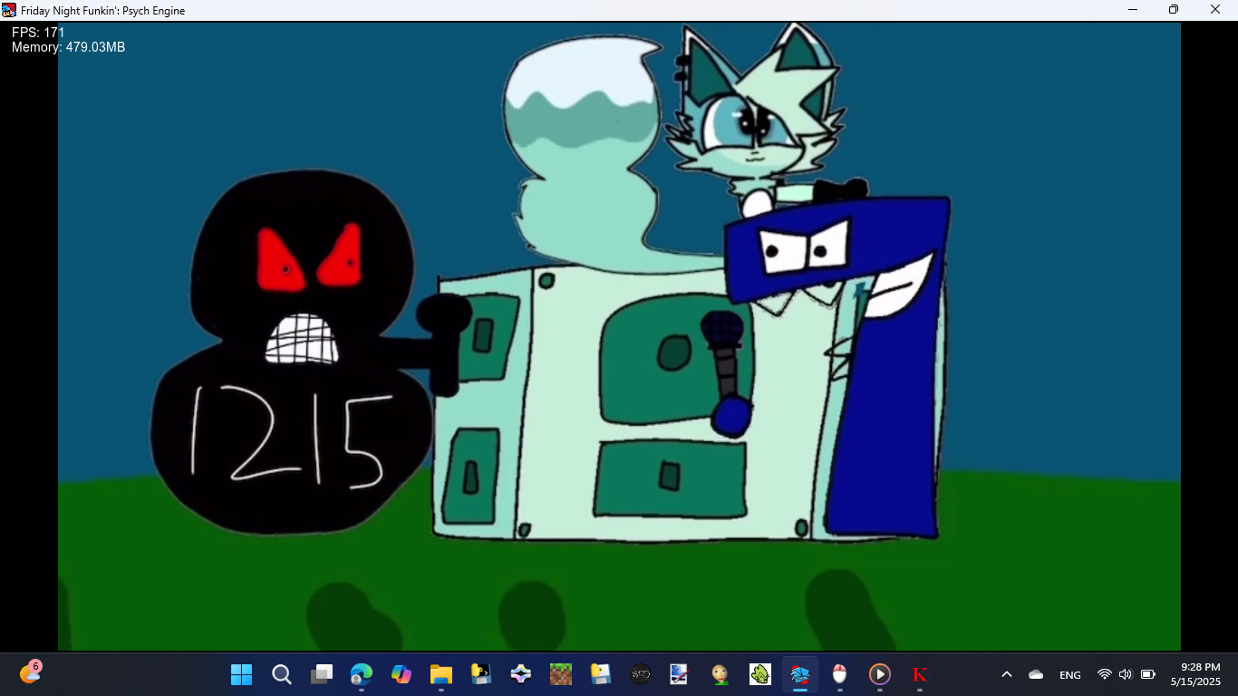Open the clock and calendar from the tray

1198,674
